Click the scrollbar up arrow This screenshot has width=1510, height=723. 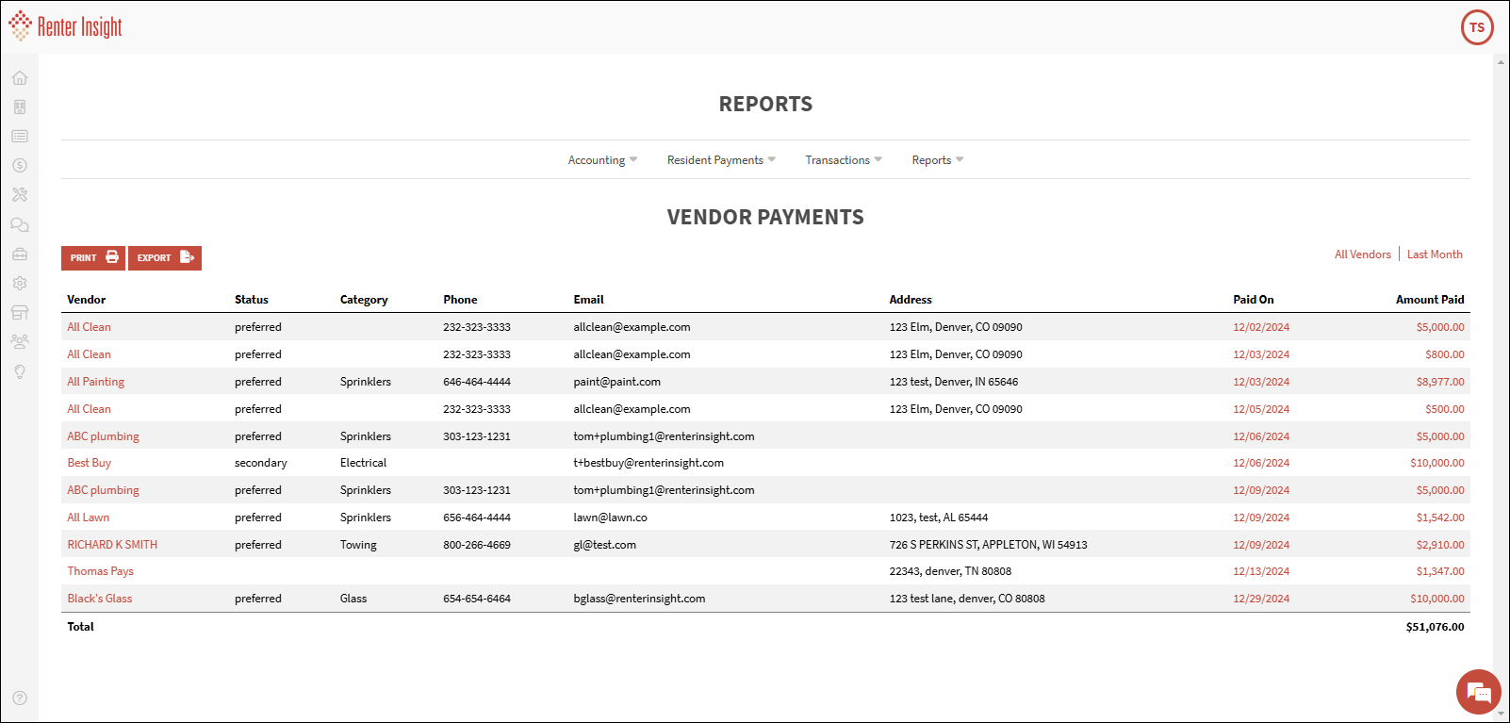1501,62
